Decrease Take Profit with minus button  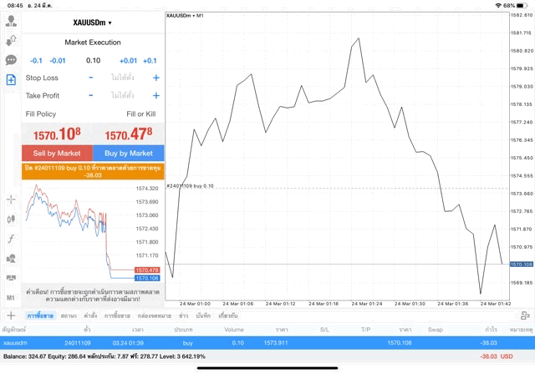91,95
